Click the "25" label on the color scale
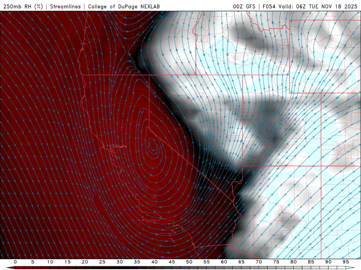The image size is (361, 270). click(x=102, y=262)
